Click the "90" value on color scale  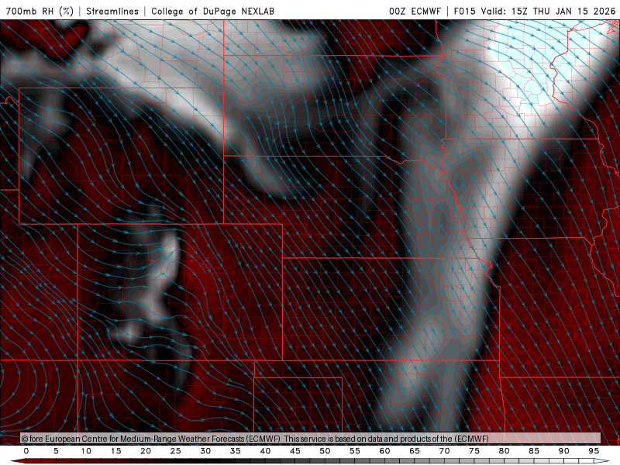tap(564, 451)
